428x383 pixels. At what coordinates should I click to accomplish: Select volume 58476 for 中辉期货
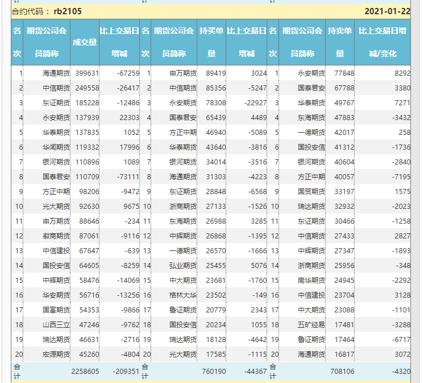(89, 280)
